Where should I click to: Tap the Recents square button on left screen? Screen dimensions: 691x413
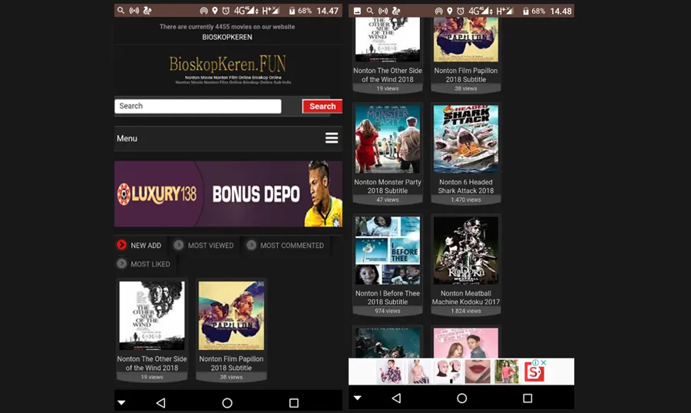[x=294, y=402]
